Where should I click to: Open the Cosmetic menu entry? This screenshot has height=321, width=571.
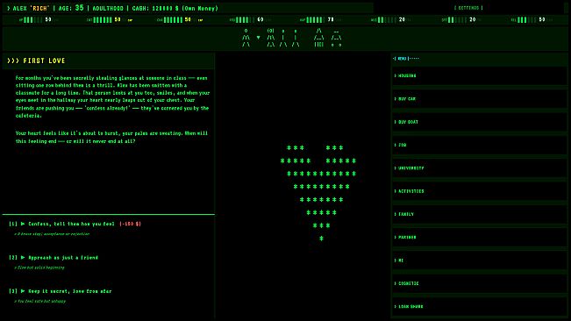479,283
